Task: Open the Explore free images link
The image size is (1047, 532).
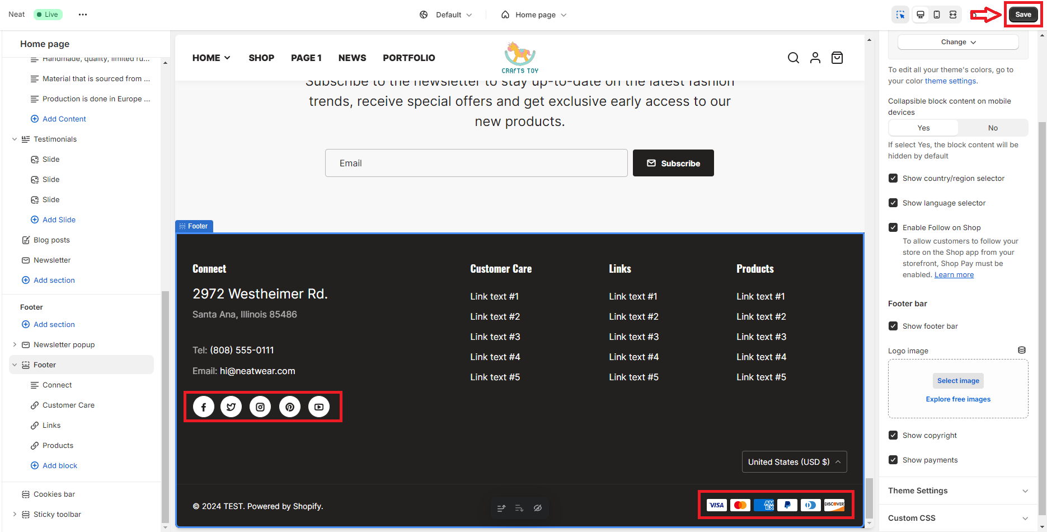Action: tap(958, 399)
